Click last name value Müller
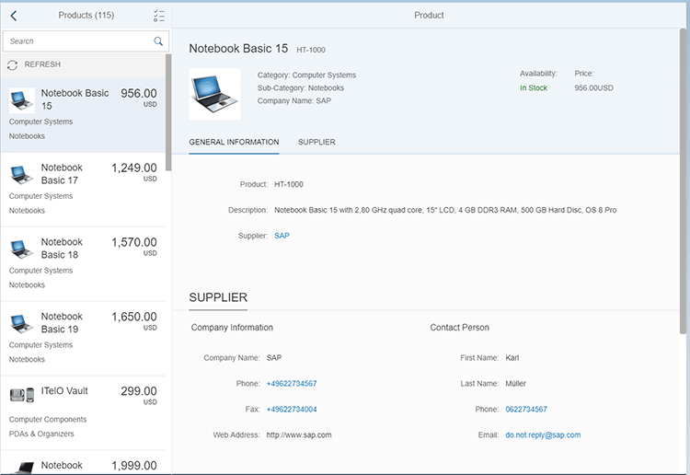The height and width of the screenshot is (475, 690). (x=516, y=384)
